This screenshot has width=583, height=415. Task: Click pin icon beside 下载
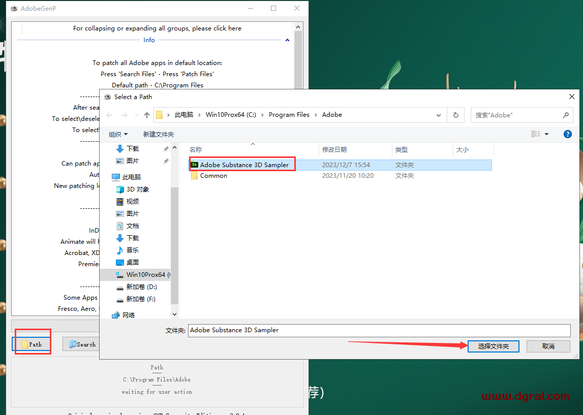pos(166,149)
